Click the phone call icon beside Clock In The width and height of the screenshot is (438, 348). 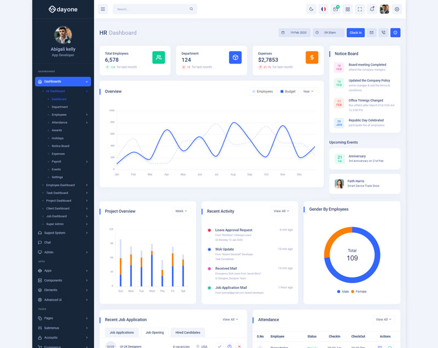pyautogui.click(x=384, y=33)
